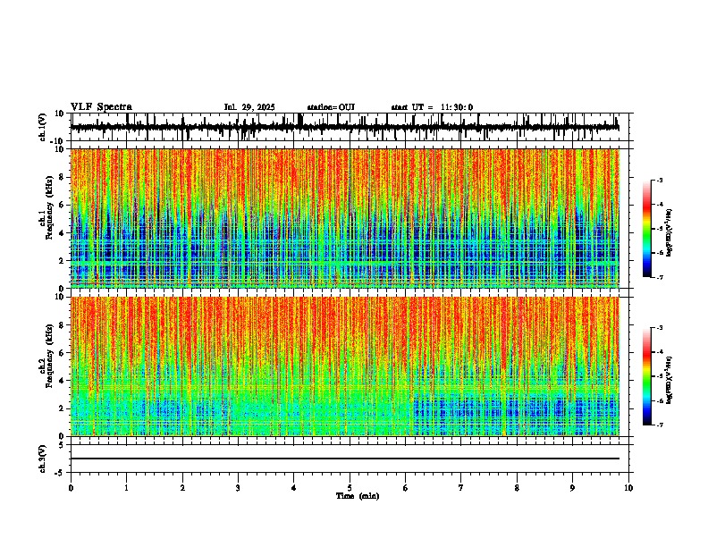Click the log(PSD) label beside ch.2 colorbar
708x547 pixels.
tap(670, 380)
